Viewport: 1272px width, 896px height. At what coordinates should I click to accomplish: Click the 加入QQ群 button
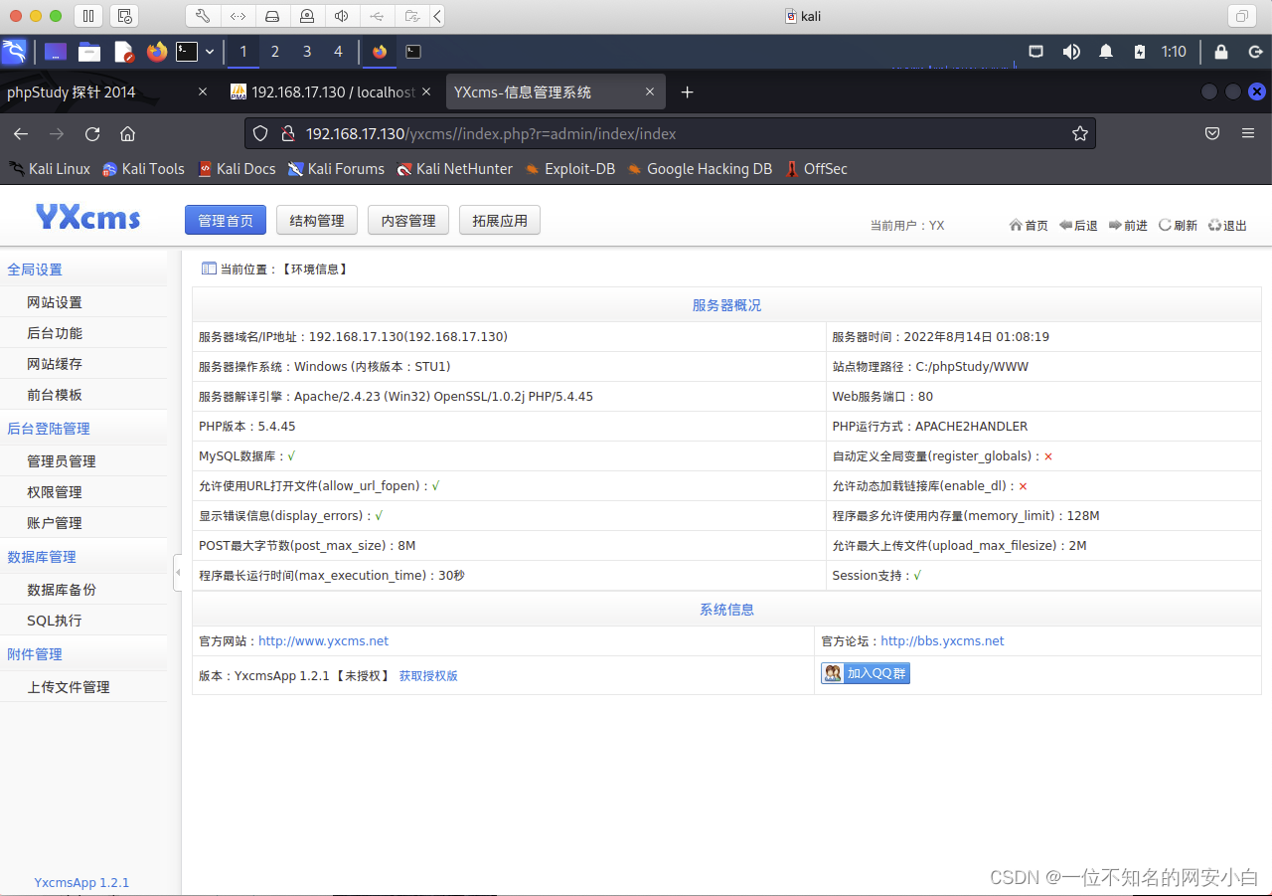(x=866, y=673)
